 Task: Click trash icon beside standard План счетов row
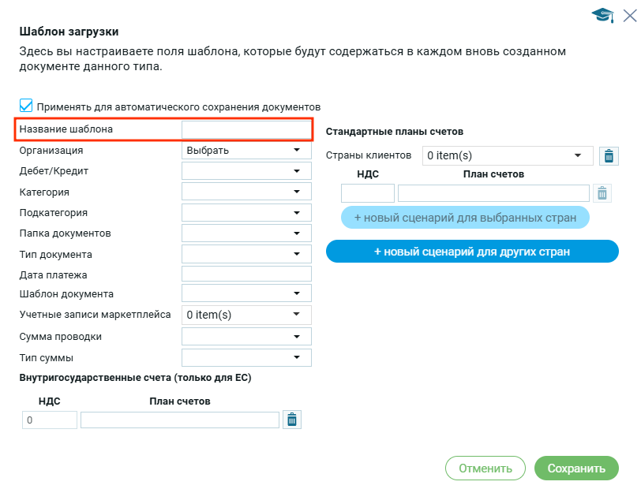[x=602, y=193]
